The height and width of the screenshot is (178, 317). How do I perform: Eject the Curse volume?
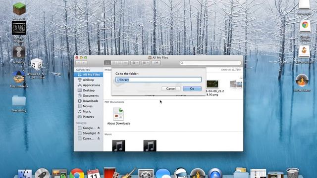pos(99,138)
